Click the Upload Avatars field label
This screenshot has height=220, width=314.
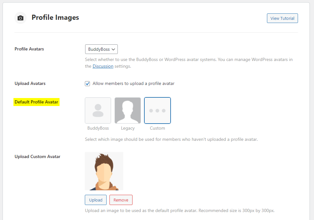[30, 84]
